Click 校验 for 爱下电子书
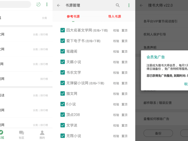Screen dimensions: 188x141 [116, 41]
